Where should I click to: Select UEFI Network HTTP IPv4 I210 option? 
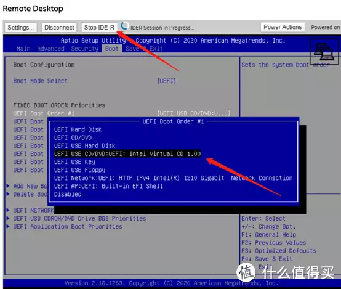tap(173, 178)
